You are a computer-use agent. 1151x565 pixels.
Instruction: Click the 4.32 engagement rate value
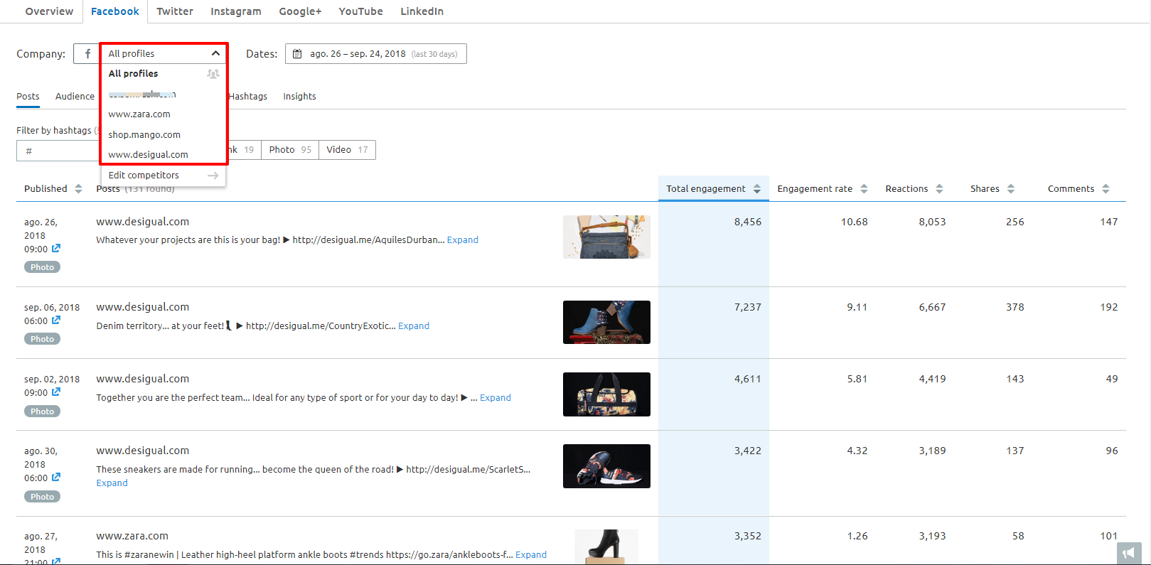click(x=857, y=451)
